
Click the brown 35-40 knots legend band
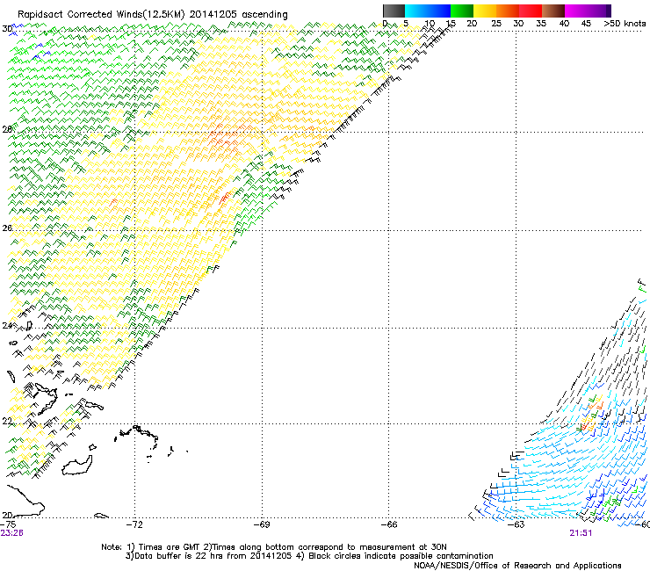tap(553, 11)
